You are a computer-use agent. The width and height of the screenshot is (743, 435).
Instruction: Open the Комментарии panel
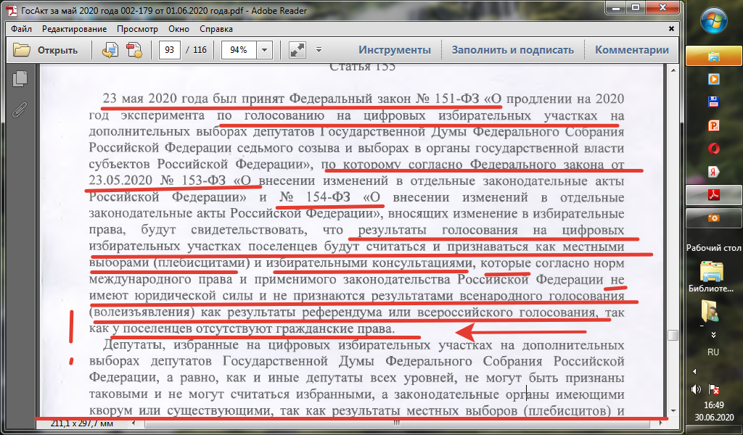click(632, 50)
